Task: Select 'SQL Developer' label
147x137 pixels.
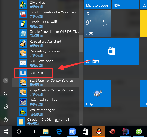Action: (x=41, y=61)
